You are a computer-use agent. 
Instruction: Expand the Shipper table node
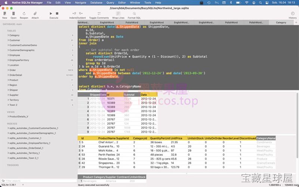pos(8,90)
